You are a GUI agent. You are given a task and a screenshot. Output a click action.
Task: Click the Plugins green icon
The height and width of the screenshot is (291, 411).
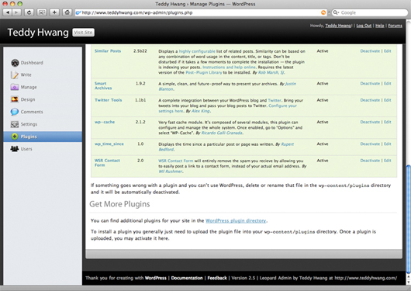[15, 137]
